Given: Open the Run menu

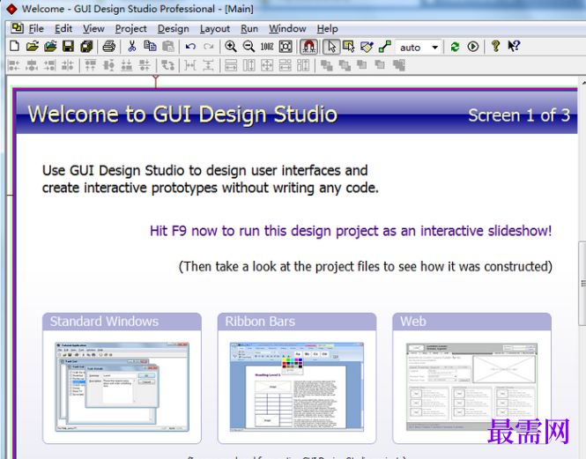Looking at the screenshot, I should pyautogui.click(x=249, y=28).
